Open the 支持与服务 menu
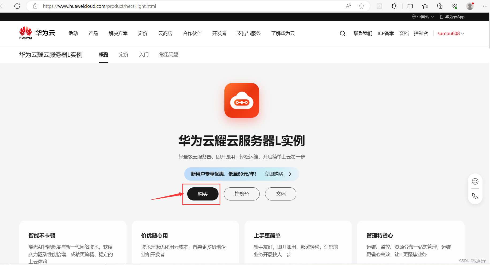The image size is (490, 265). (x=249, y=33)
